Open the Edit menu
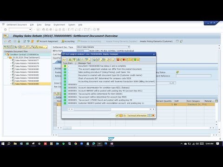 click(32, 25)
